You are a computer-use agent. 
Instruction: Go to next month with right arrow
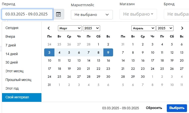(182, 28)
